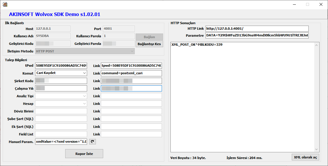
Task: Select the HTTP Link text field
Action: (257, 29)
